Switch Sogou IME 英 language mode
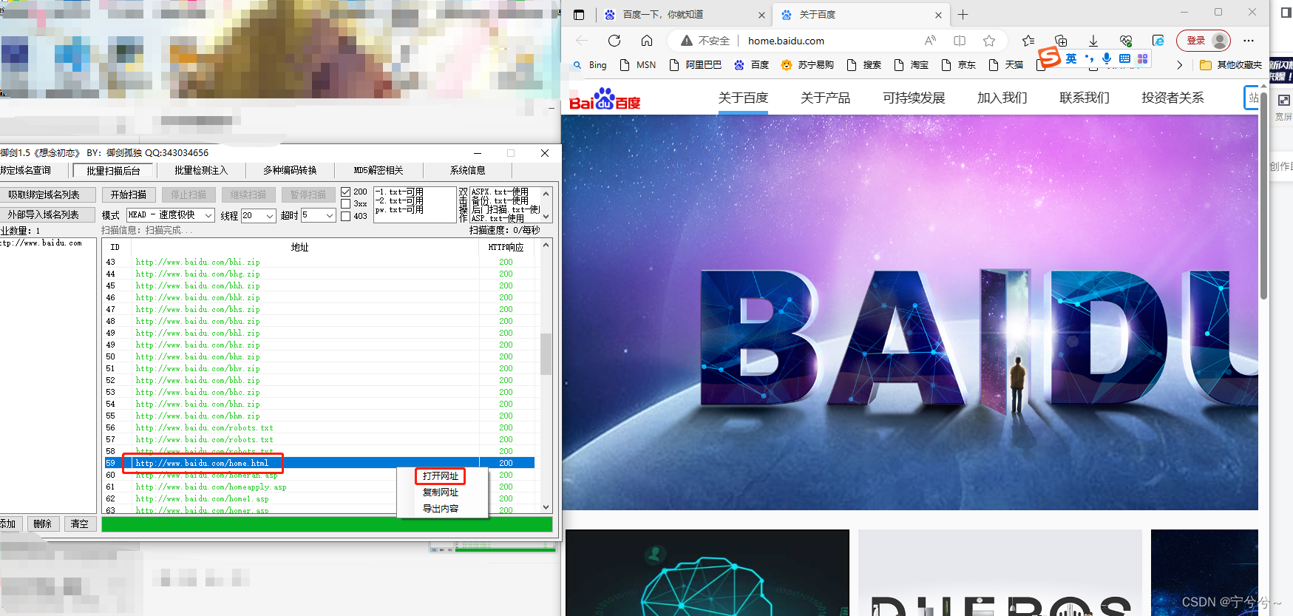This screenshot has width=1293, height=616. click(1071, 58)
